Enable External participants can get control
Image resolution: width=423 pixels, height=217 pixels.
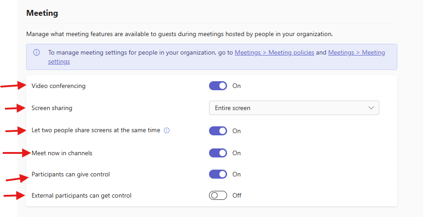[x=218, y=195]
